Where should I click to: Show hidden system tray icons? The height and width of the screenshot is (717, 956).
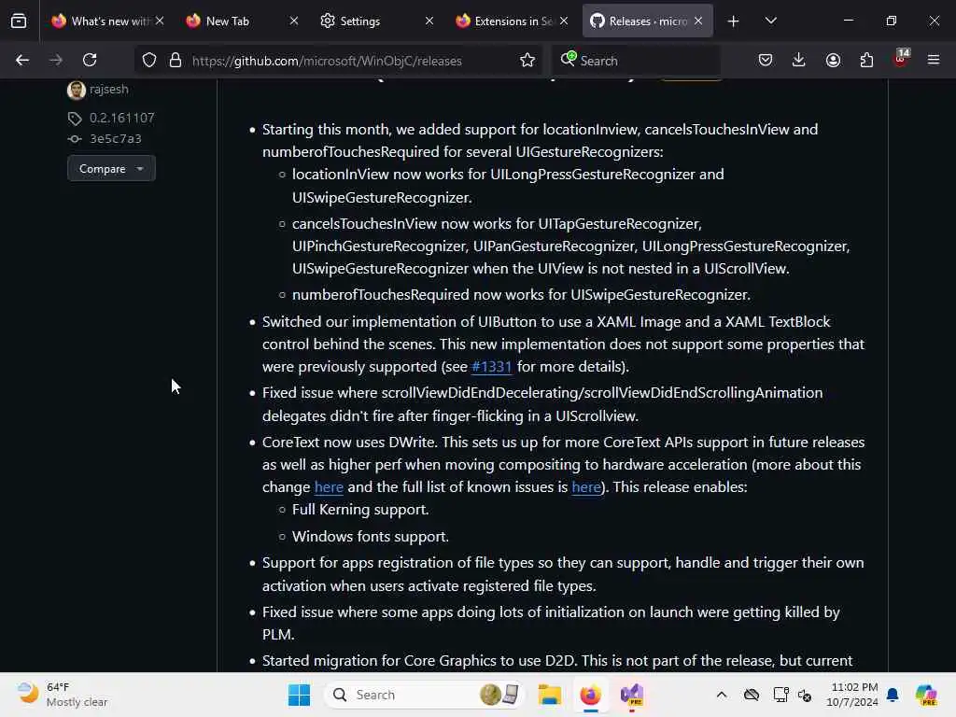tap(722, 695)
